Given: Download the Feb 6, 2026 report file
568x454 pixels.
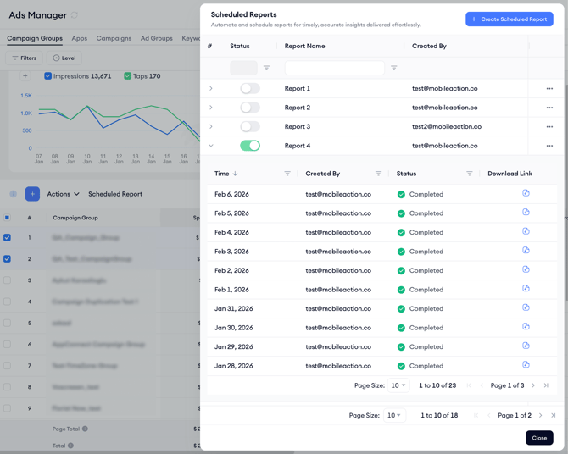Looking at the screenshot, I should click(x=526, y=194).
